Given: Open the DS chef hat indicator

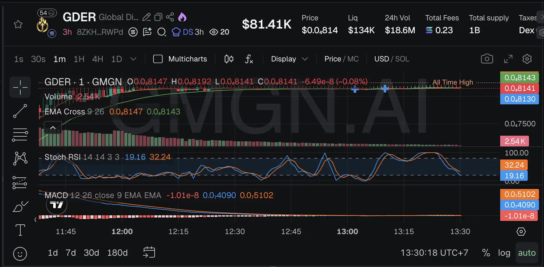Looking at the screenshot, I should (x=182, y=32).
